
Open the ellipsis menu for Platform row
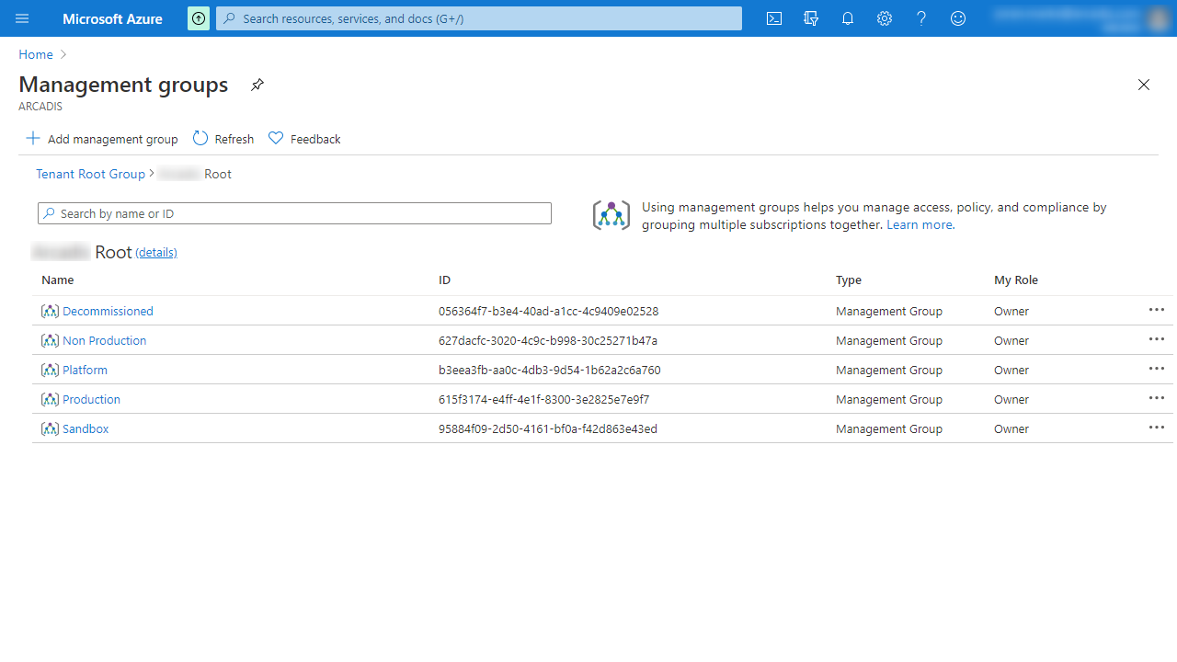[x=1156, y=370]
